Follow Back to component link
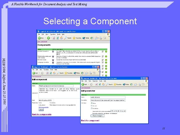The width and height of the screenshot is (180, 135). [90, 120]
